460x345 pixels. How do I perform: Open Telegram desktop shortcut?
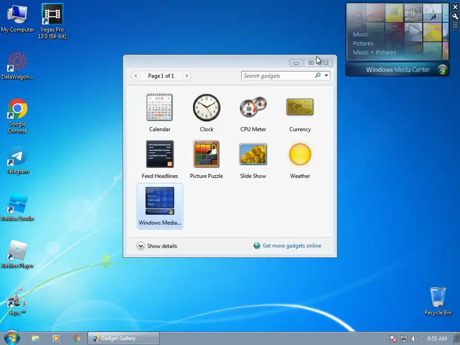tap(18, 160)
